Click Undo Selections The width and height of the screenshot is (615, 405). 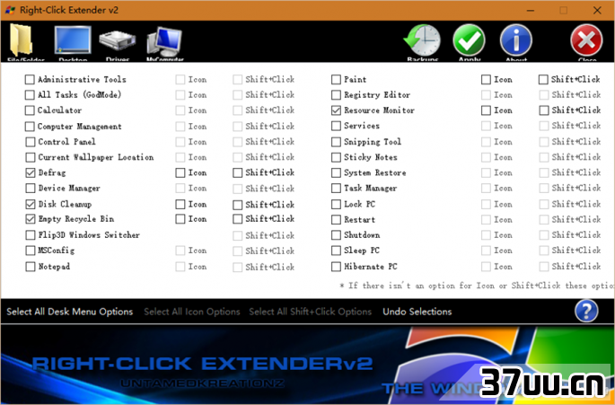(417, 312)
